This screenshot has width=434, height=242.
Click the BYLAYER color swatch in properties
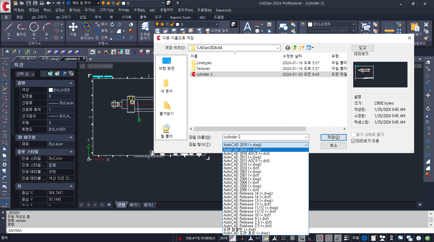pyautogui.click(x=51, y=90)
